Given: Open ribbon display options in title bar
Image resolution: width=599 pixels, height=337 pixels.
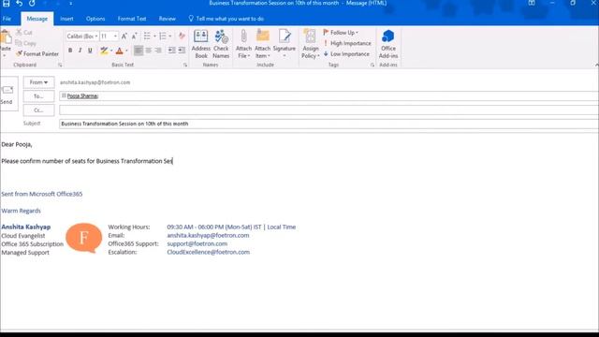Looking at the screenshot, I should coord(532,3).
